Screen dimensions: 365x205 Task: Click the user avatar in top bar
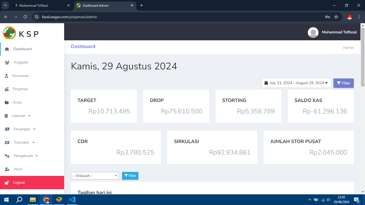point(313,32)
